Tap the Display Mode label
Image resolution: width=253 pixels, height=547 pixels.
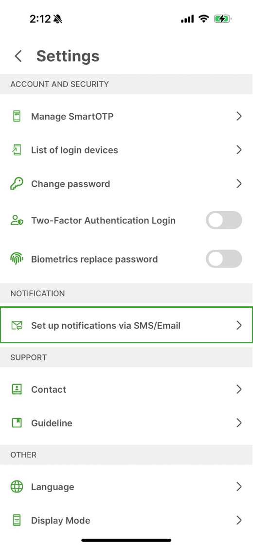click(61, 520)
